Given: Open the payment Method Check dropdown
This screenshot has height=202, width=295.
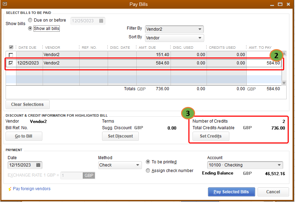Looking at the screenshot, I should (x=120, y=165).
